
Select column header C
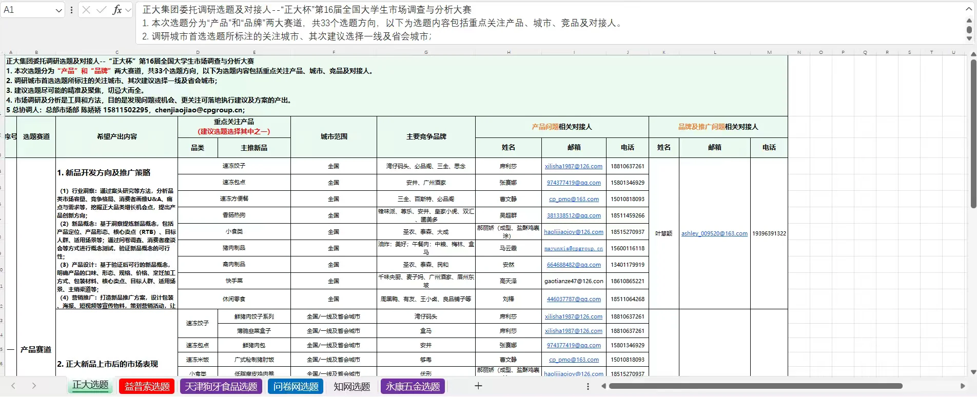pos(117,52)
